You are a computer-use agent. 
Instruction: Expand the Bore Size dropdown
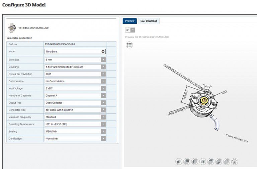[x=75, y=60]
